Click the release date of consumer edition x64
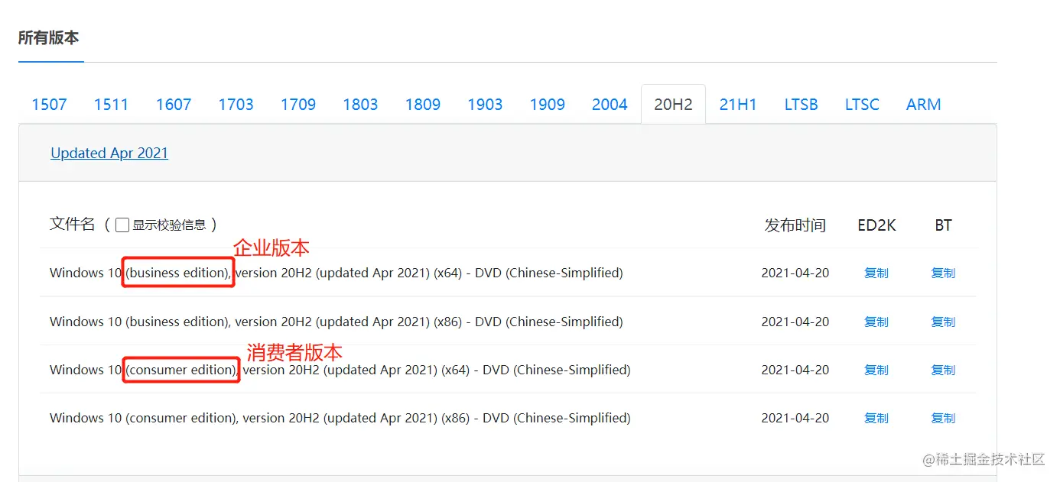 [795, 370]
